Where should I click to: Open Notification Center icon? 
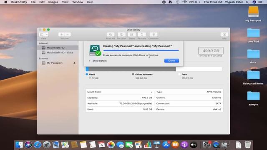pyautogui.click(x=260, y=2)
